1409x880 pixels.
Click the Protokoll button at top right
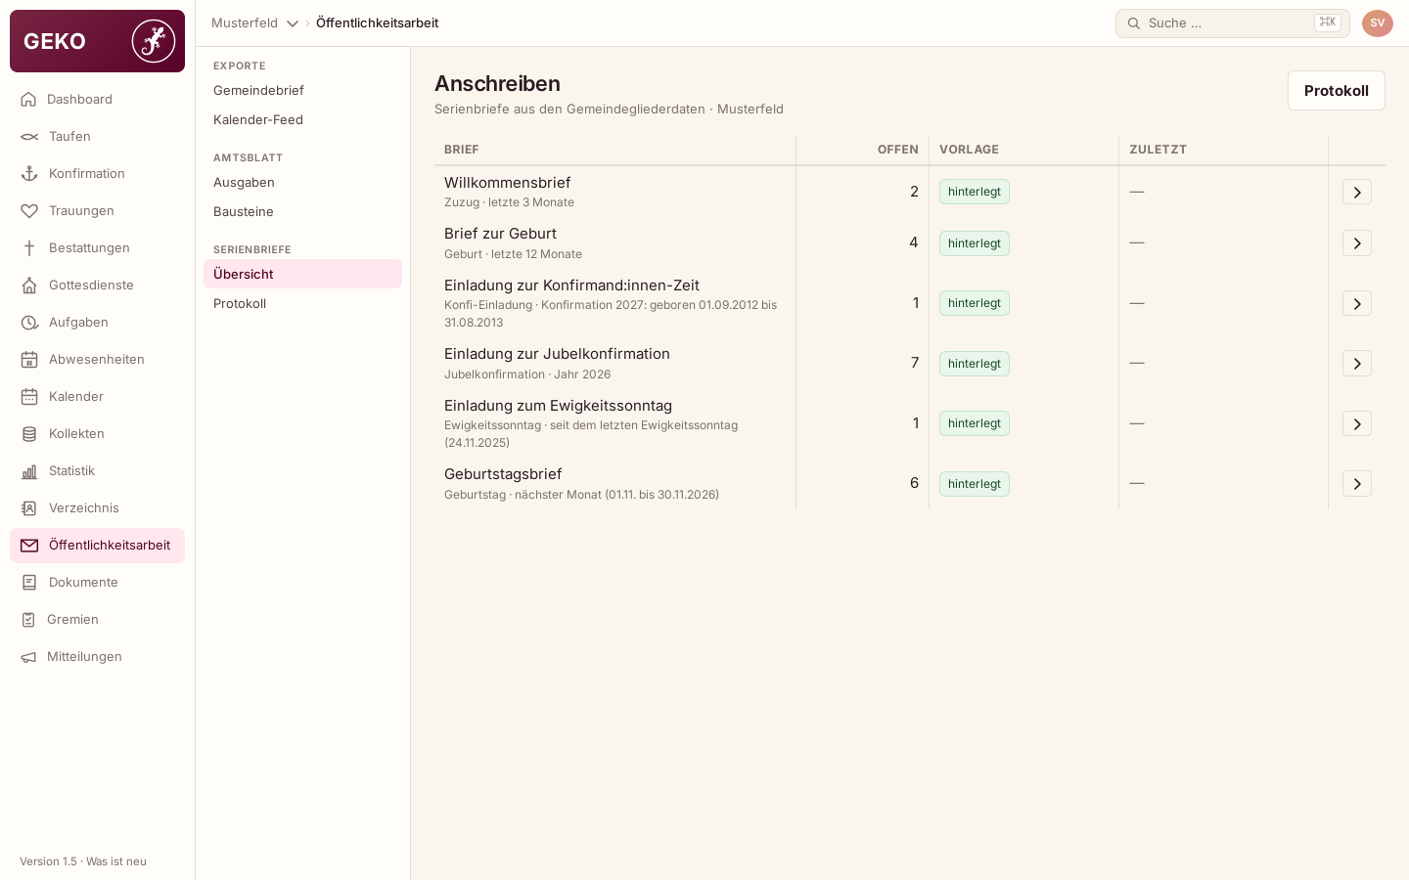(x=1337, y=91)
